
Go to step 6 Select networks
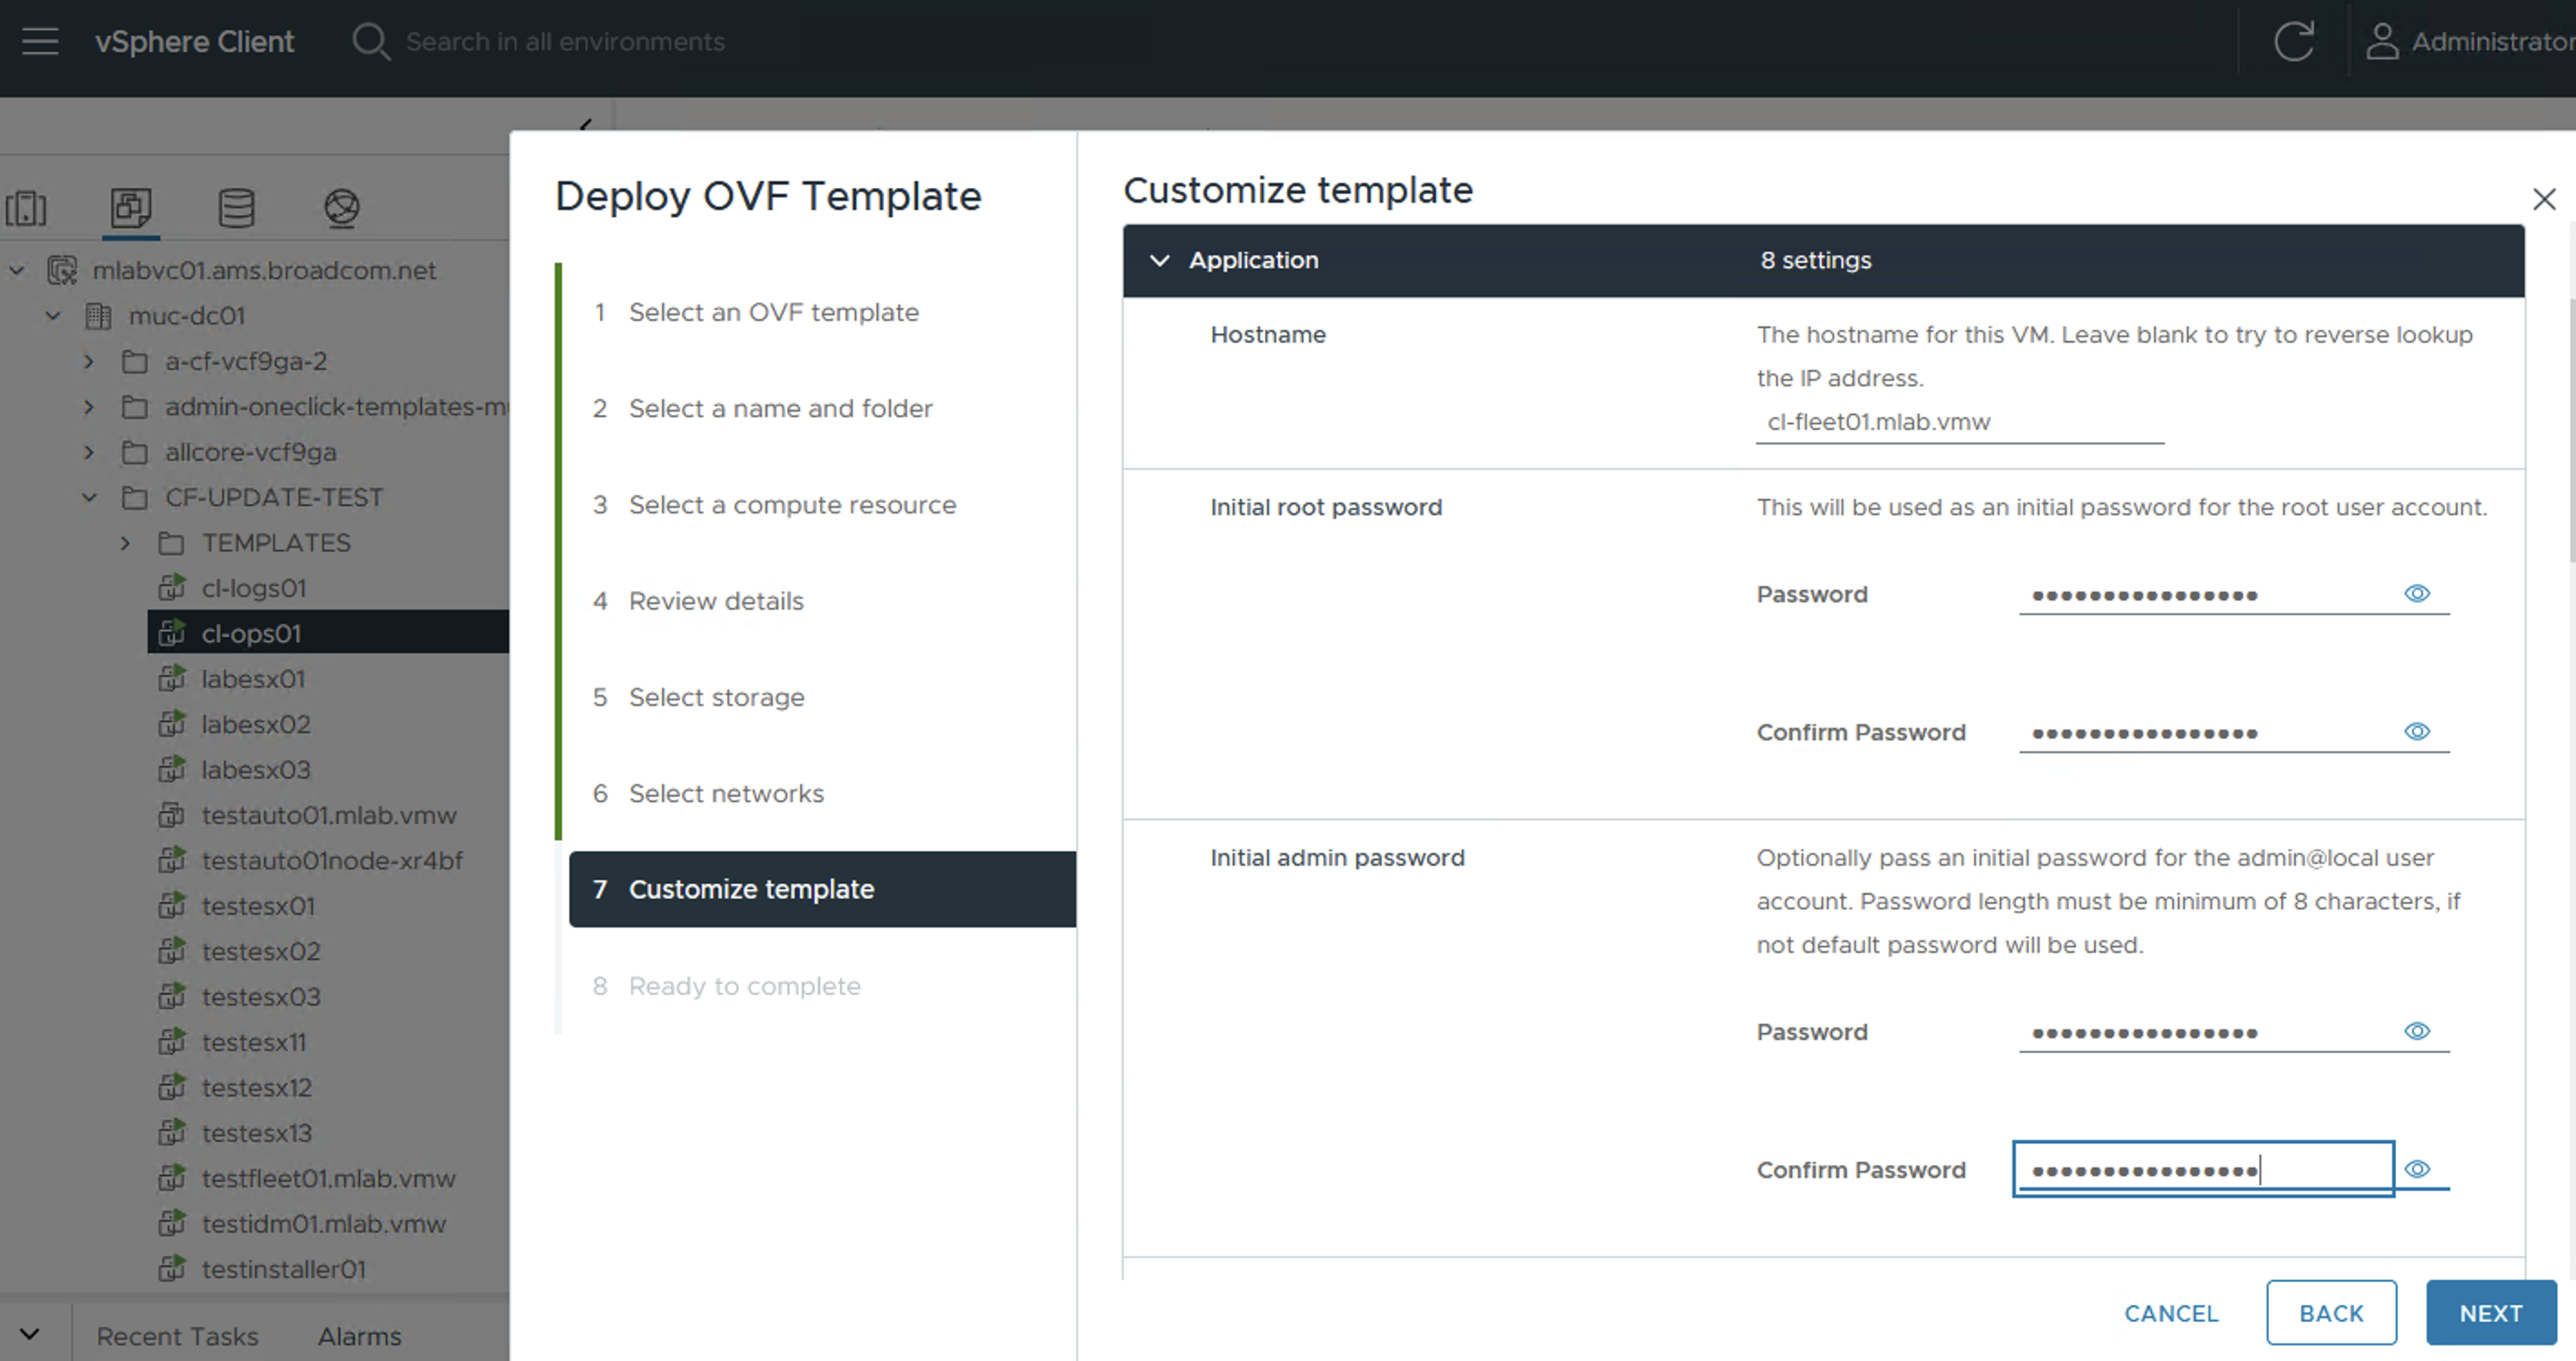click(726, 793)
